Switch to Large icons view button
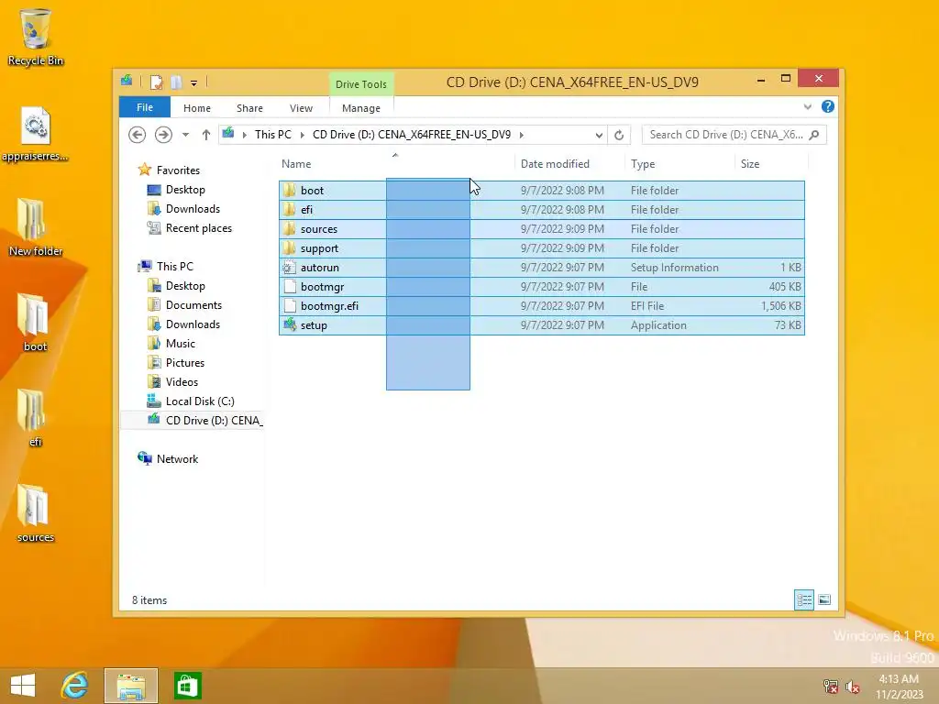 (x=824, y=599)
